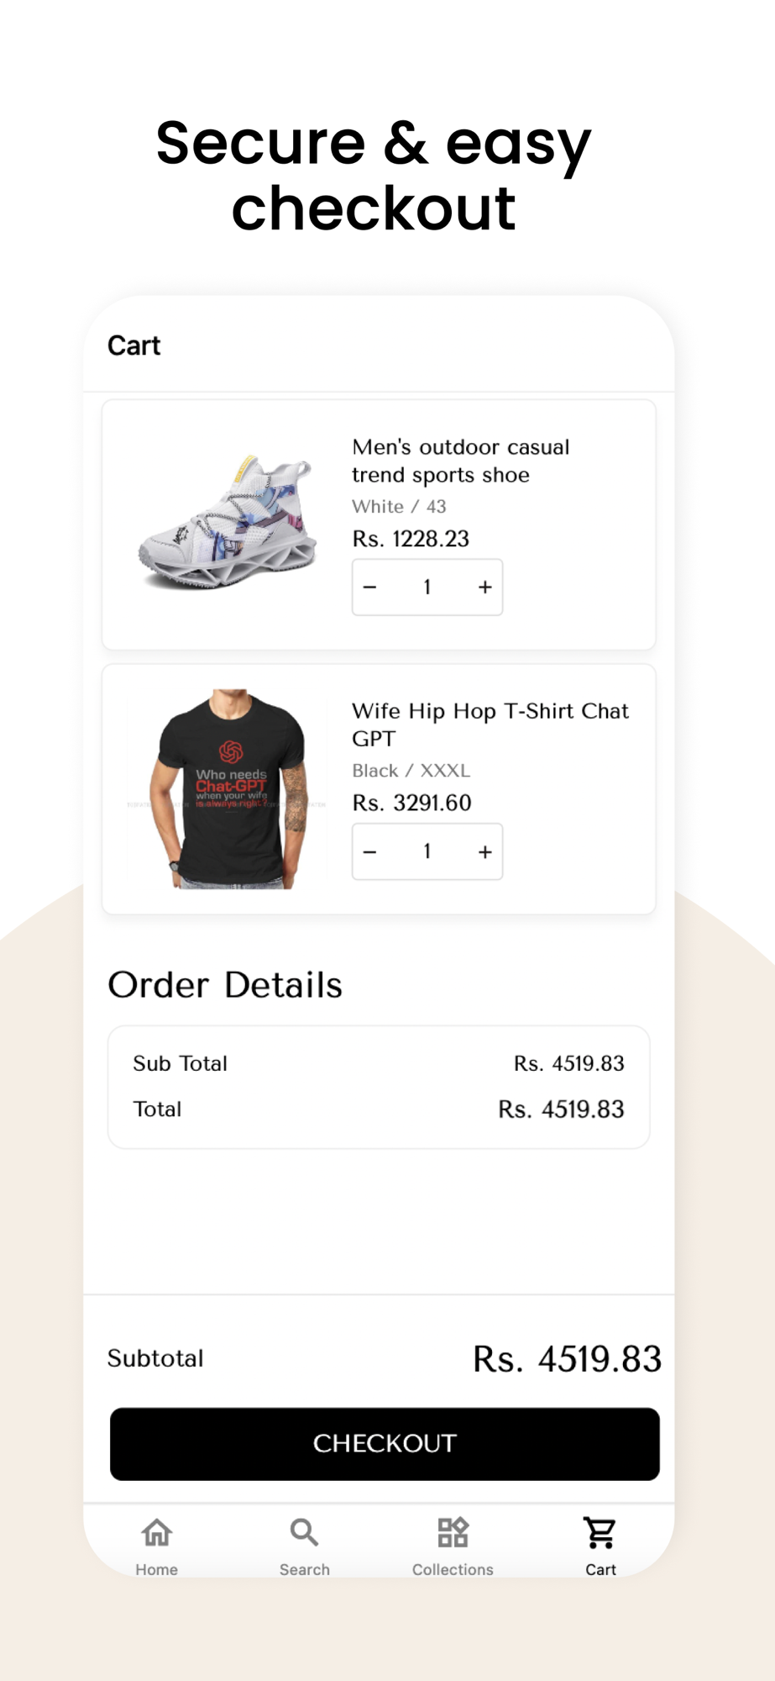Image resolution: width=775 pixels, height=1681 pixels.
Task: Click the sports shoe quantity field
Action: pos(427,587)
